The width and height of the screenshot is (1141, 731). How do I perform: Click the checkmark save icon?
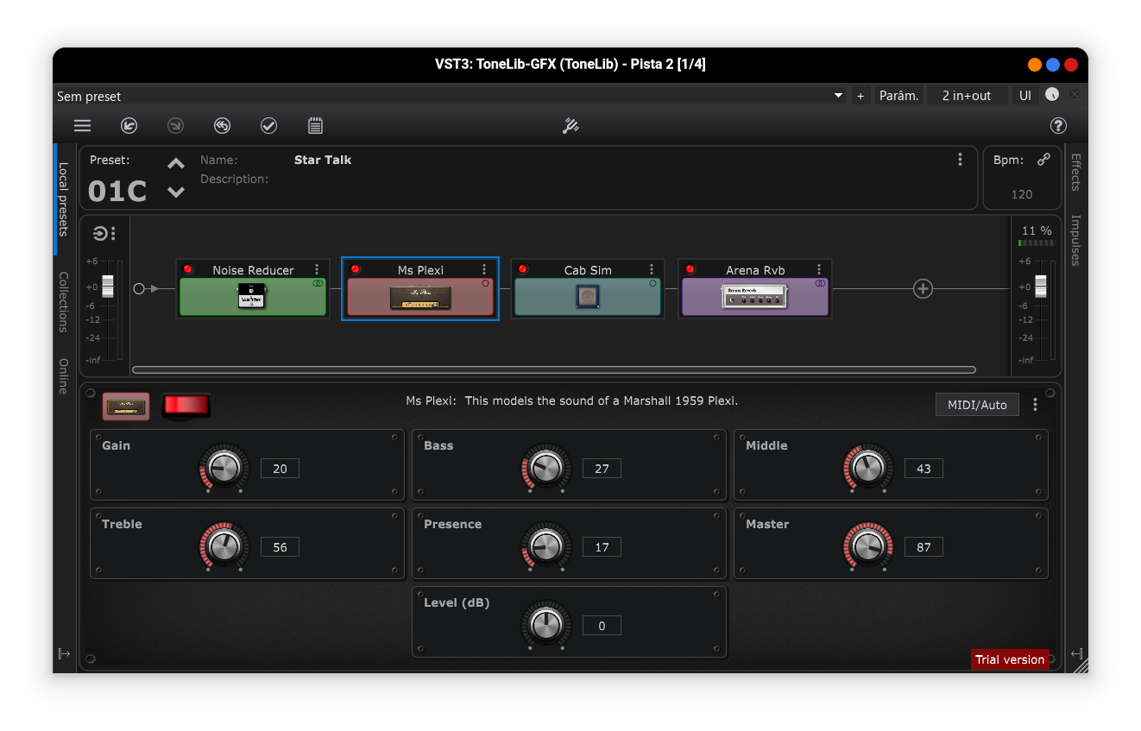click(x=268, y=126)
